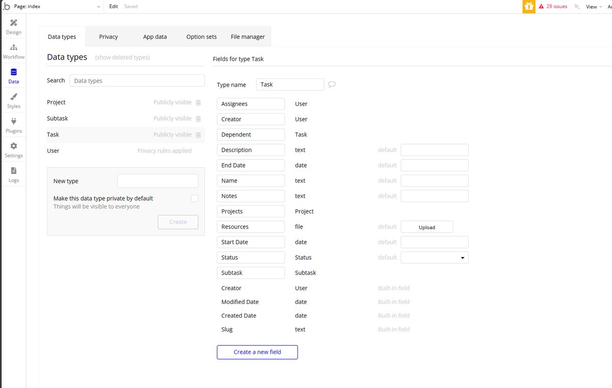Viewport: 612px width, 388px height.
Task: Delete the Task data type trash icon
Action: click(x=198, y=135)
